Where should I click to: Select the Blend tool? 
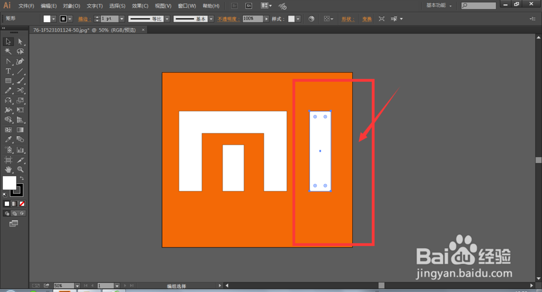(x=21, y=140)
